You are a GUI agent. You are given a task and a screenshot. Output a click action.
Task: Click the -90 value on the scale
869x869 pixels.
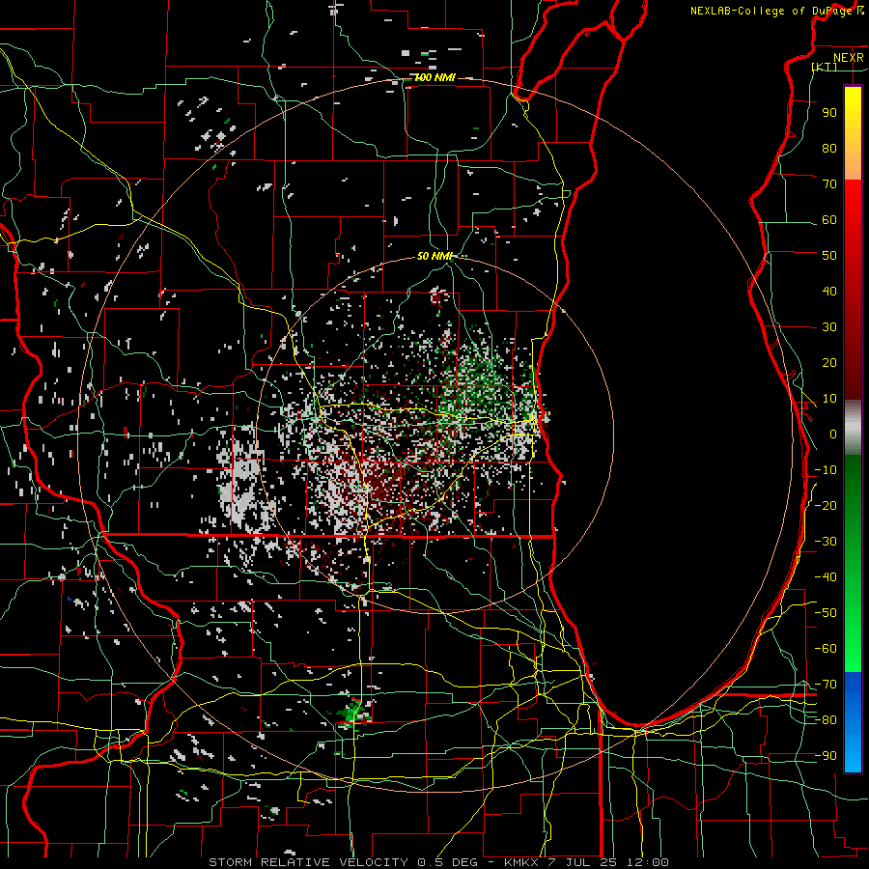(826, 756)
